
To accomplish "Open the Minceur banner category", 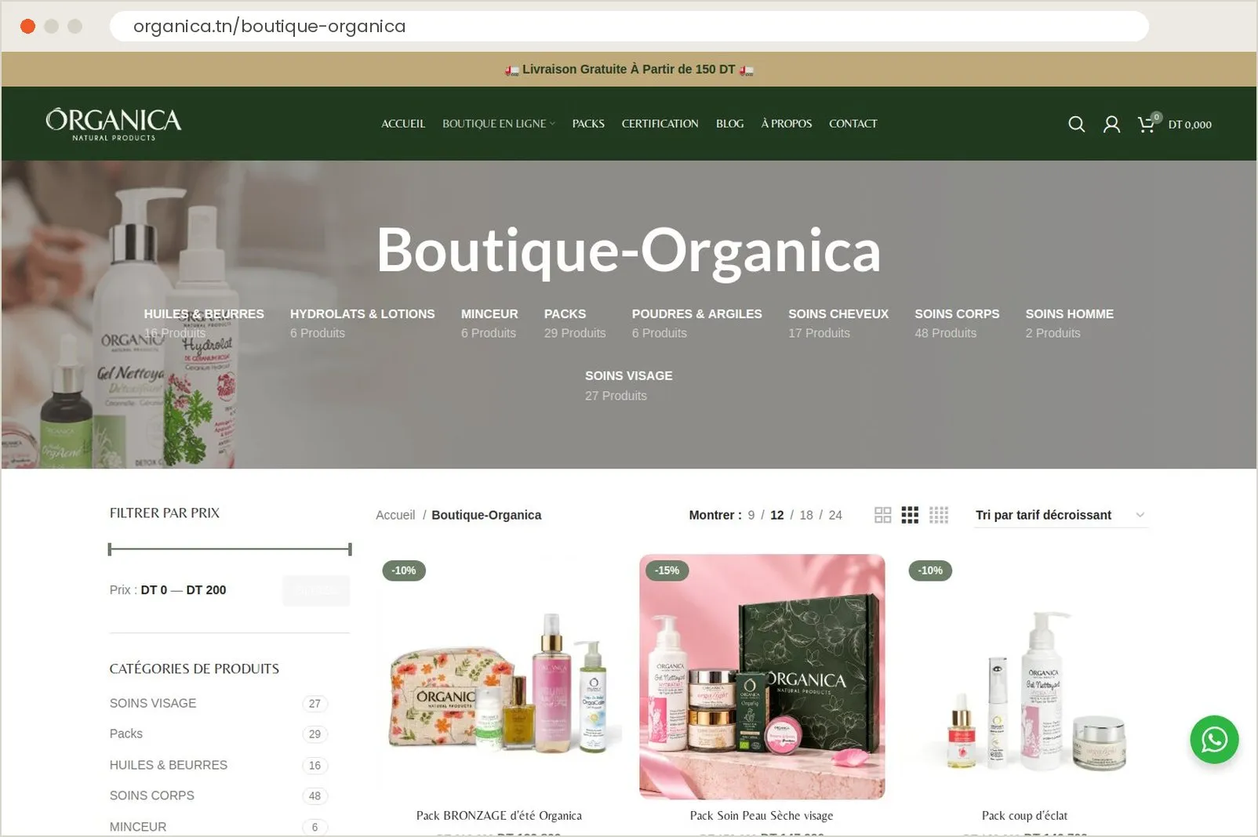I will (x=489, y=323).
